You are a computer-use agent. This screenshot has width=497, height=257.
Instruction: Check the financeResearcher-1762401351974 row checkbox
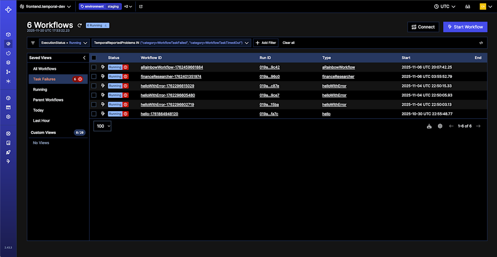[x=94, y=76]
